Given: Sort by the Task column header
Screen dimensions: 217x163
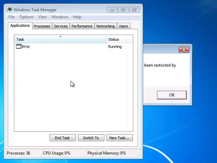Looking at the screenshot, I should tap(60, 39).
